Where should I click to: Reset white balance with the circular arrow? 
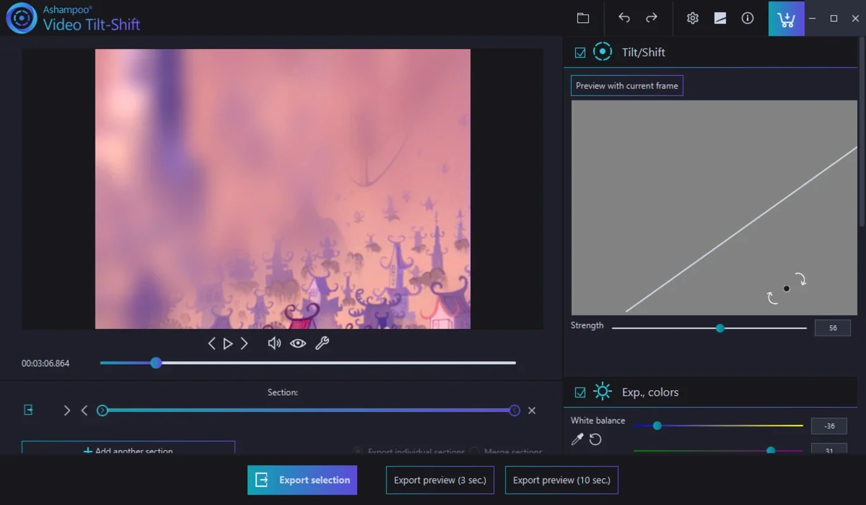click(595, 439)
